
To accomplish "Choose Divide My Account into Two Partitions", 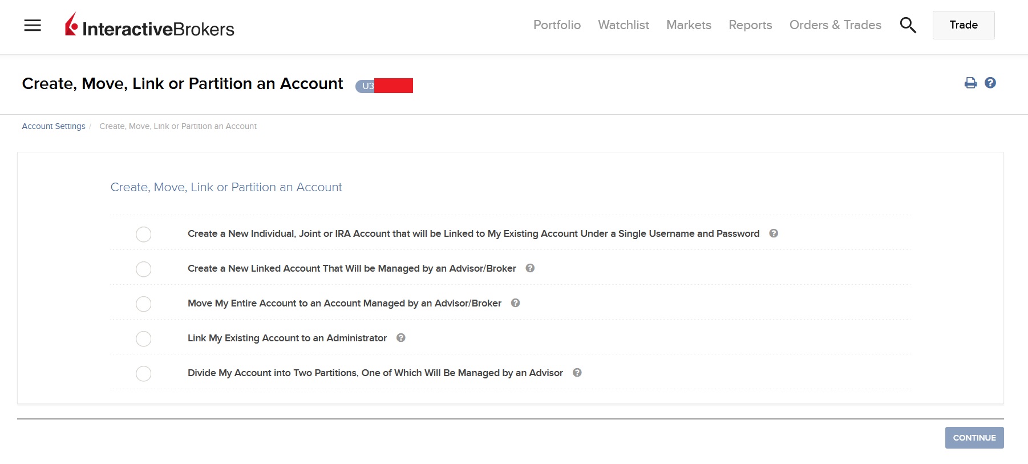I will tap(144, 374).
